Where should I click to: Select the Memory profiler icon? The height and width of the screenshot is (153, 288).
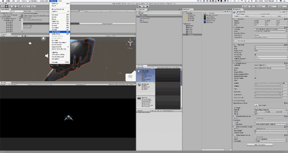pyautogui.click(x=139, y=98)
